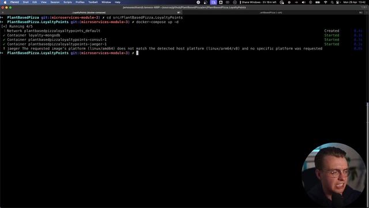Click 'Started' status for jaeger-1 container

(332, 44)
